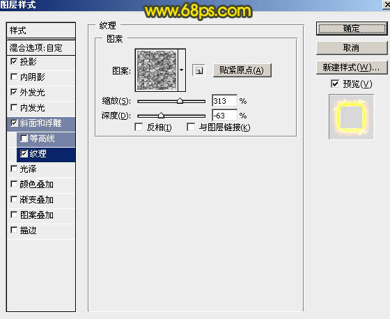Close the 图层样式 dialog
This screenshot has height=319, width=390.
point(387,4)
